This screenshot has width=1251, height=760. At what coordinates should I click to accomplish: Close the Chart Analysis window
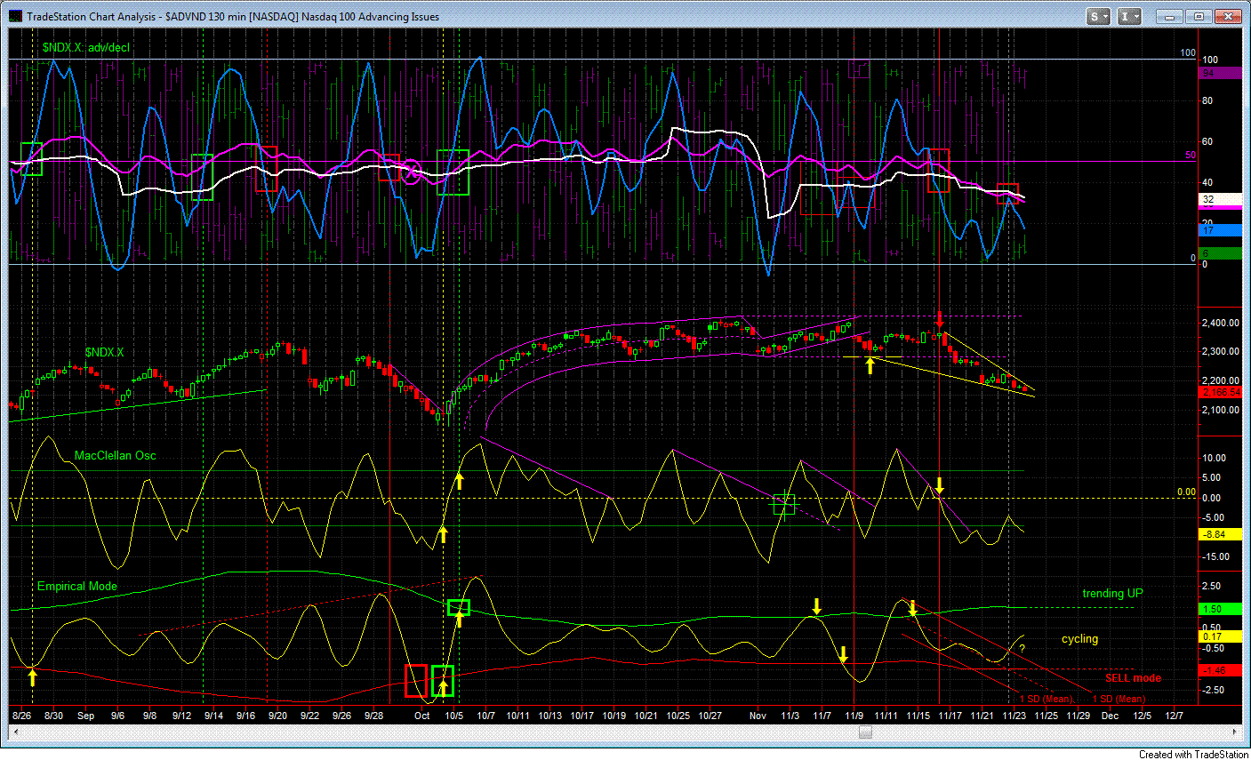pos(1228,16)
